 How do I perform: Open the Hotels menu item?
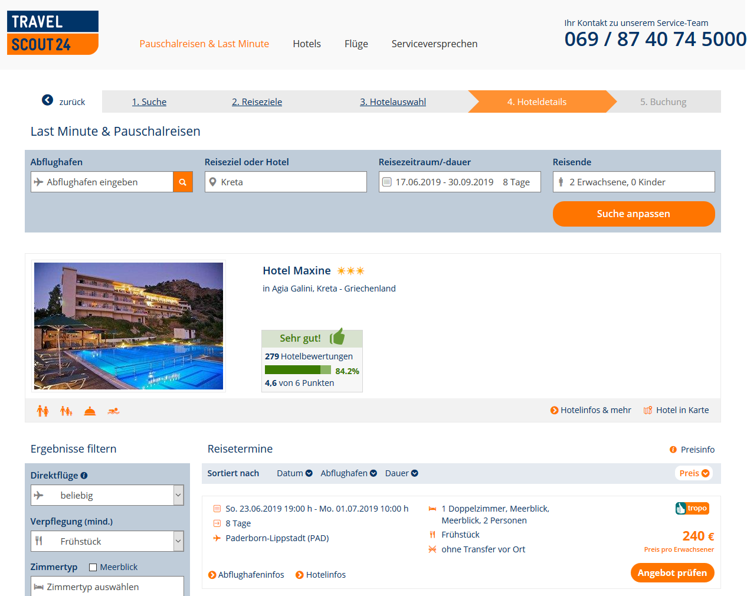[307, 44]
